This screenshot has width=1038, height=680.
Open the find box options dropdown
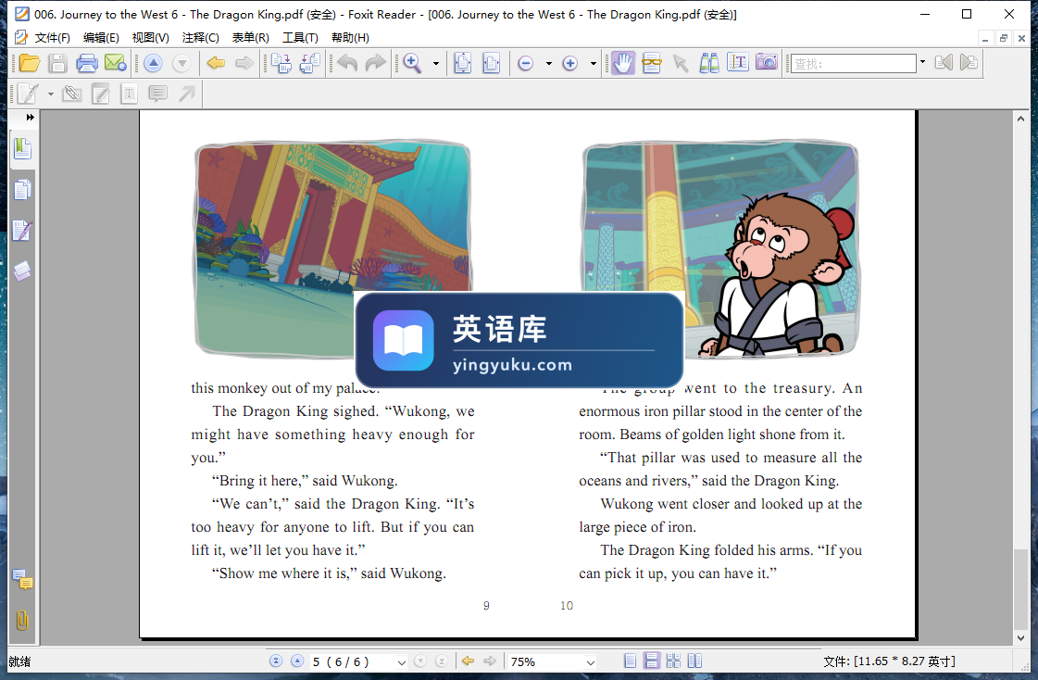923,63
